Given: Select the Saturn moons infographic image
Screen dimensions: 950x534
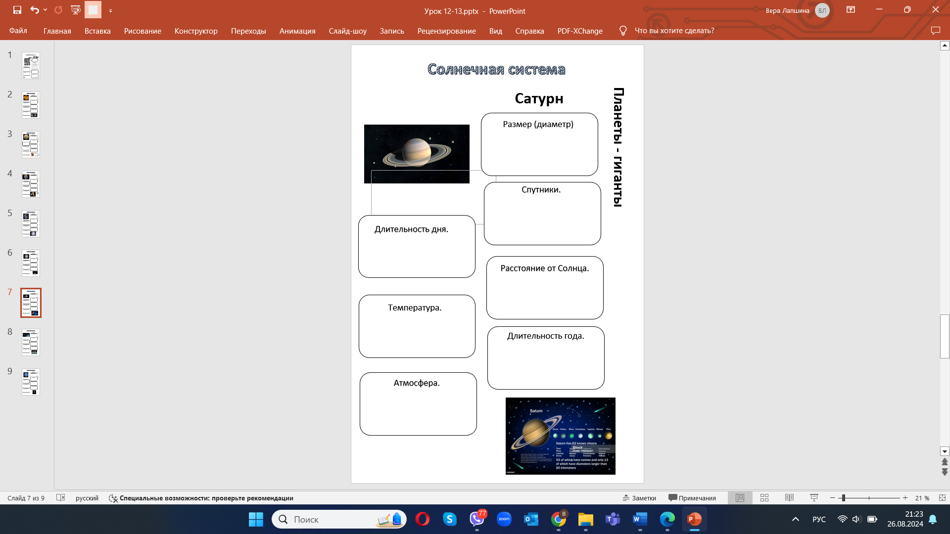Looking at the screenshot, I should coord(560,436).
